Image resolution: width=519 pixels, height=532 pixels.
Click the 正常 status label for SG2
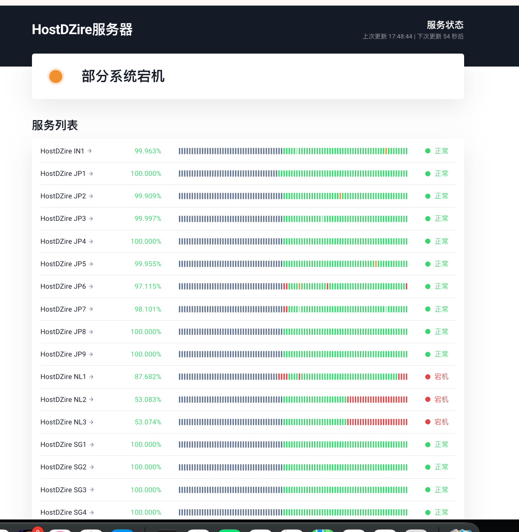441,467
